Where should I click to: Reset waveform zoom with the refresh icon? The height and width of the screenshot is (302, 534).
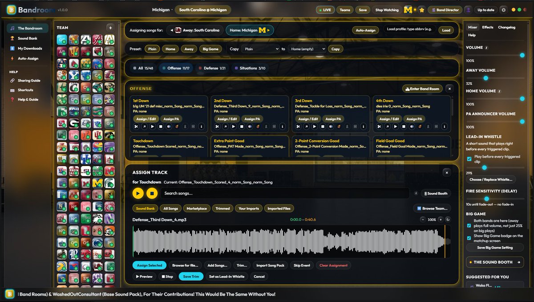[448, 220]
